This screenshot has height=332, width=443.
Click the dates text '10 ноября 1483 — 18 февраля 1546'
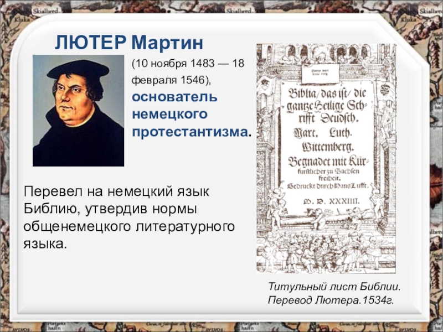coord(188,72)
